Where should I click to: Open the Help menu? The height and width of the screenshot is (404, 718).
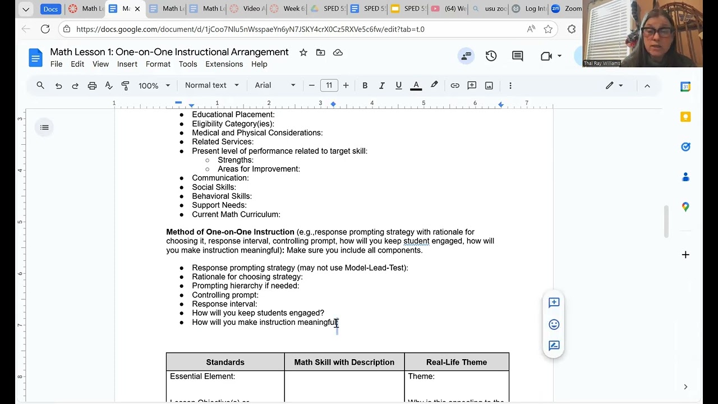coord(259,64)
